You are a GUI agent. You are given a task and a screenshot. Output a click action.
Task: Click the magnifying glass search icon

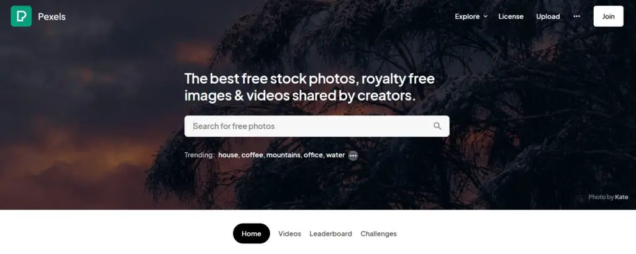point(437,126)
